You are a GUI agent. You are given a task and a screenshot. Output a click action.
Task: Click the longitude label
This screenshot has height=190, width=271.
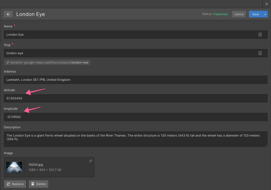11,109
